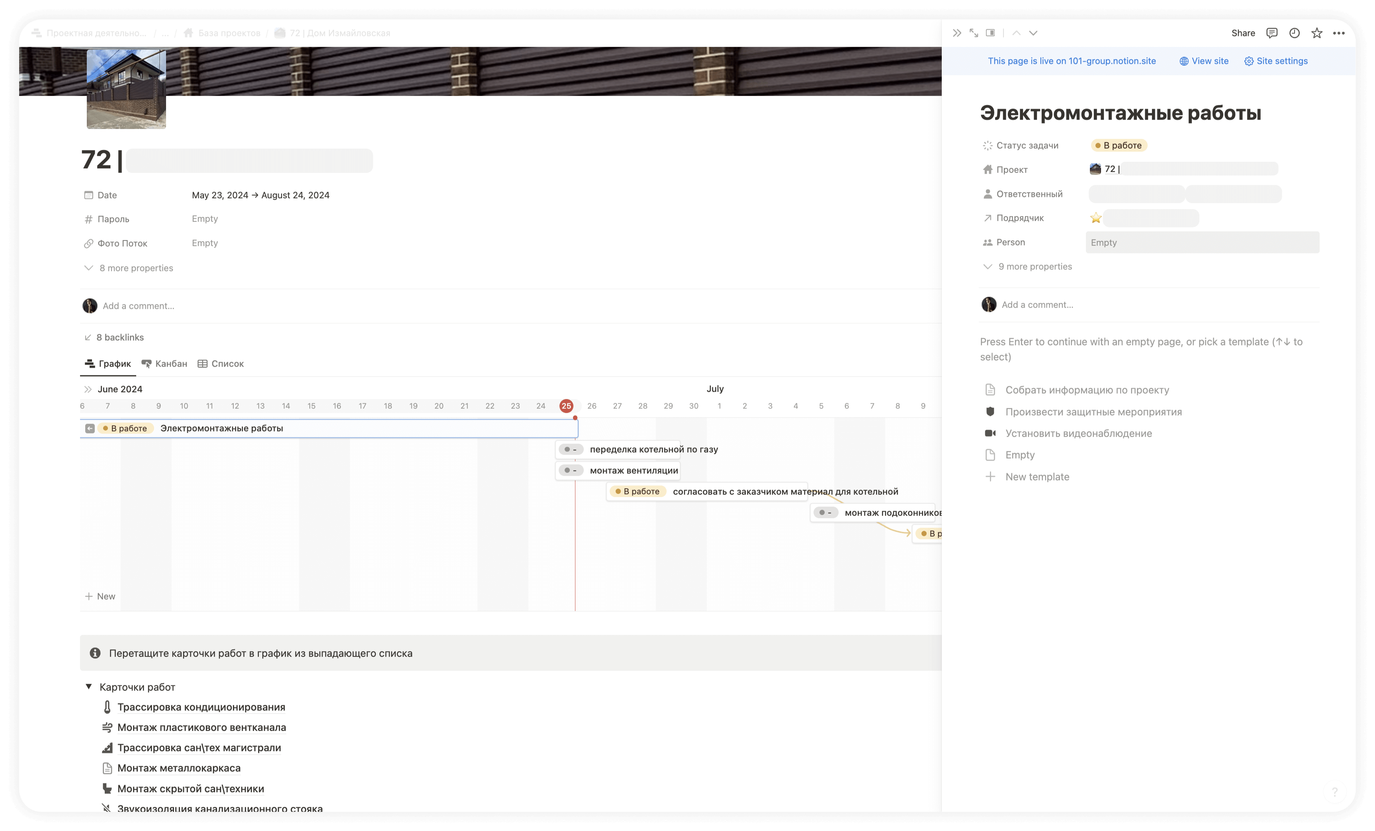This screenshot has width=1375, height=831.
Task: Select today's marker 25 on the timeline
Action: [x=566, y=406]
